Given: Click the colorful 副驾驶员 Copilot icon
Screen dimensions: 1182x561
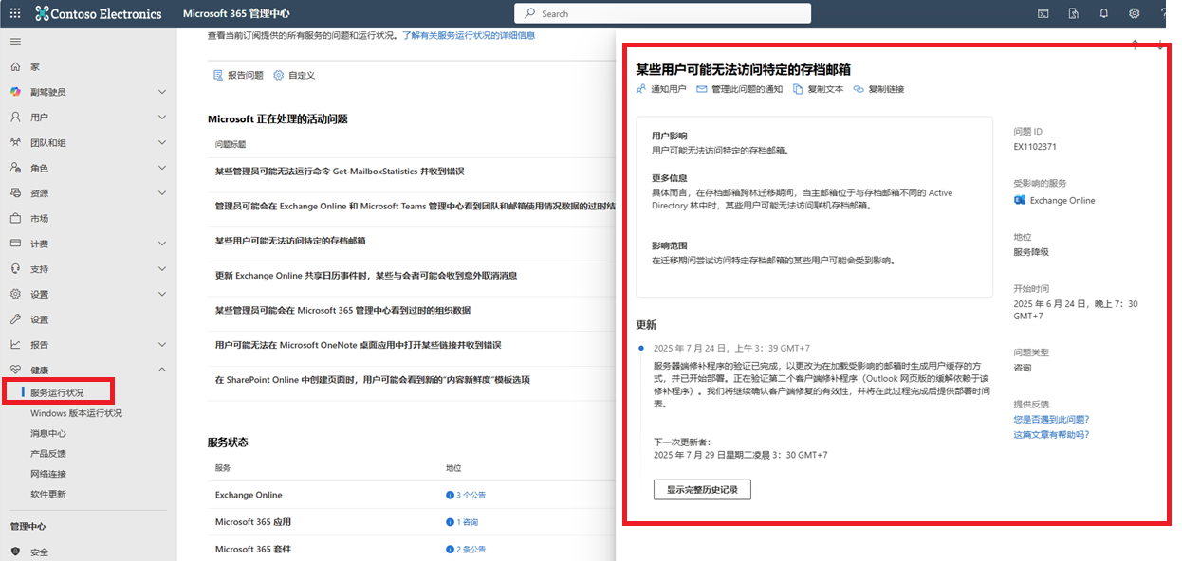Looking at the screenshot, I should [15, 92].
